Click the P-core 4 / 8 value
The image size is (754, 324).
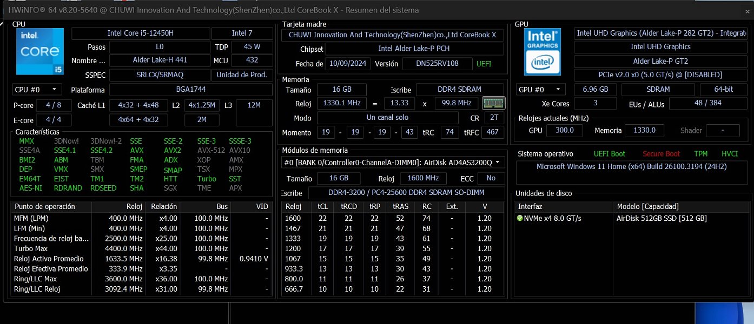pyautogui.click(x=54, y=105)
